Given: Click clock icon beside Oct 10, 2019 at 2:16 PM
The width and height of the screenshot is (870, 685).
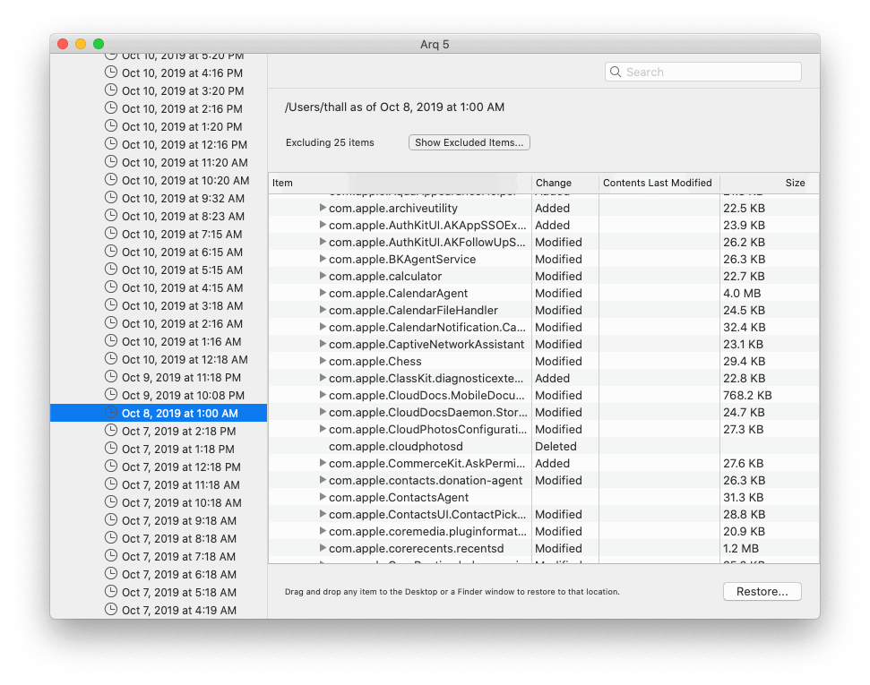Looking at the screenshot, I should (111, 108).
